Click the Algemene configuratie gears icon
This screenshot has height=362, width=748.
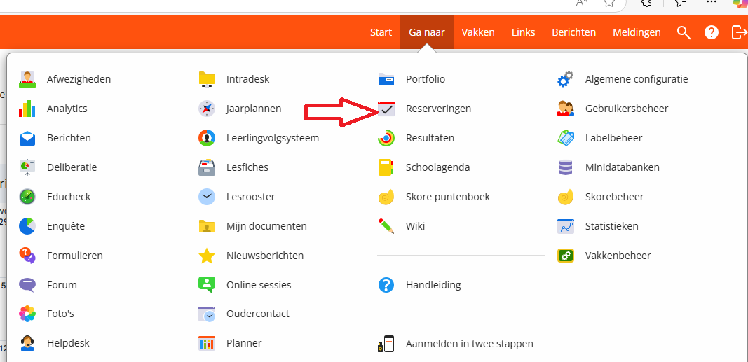pos(566,79)
